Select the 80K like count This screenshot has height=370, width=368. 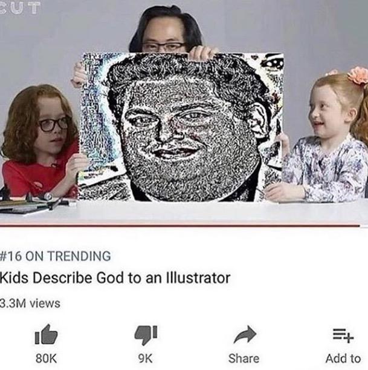coord(46,358)
